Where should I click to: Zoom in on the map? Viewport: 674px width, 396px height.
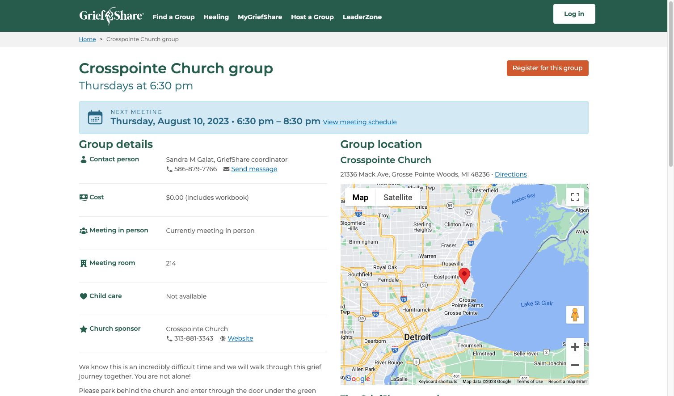575,347
